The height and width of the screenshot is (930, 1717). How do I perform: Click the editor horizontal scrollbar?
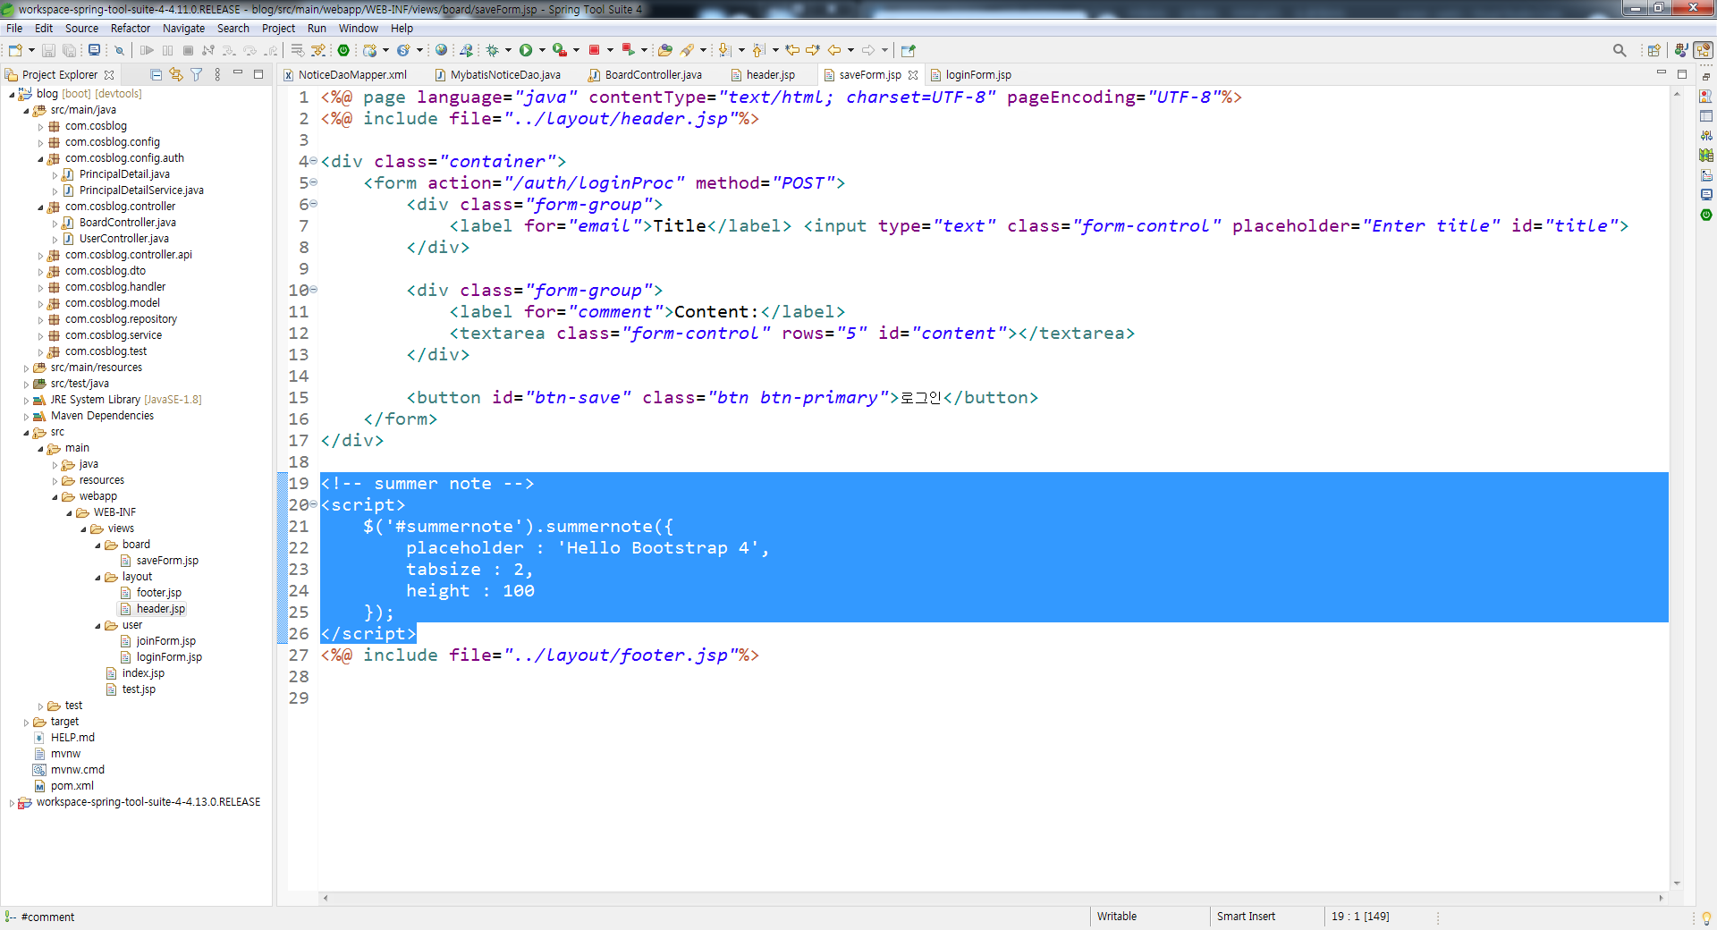[x=993, y=898]
